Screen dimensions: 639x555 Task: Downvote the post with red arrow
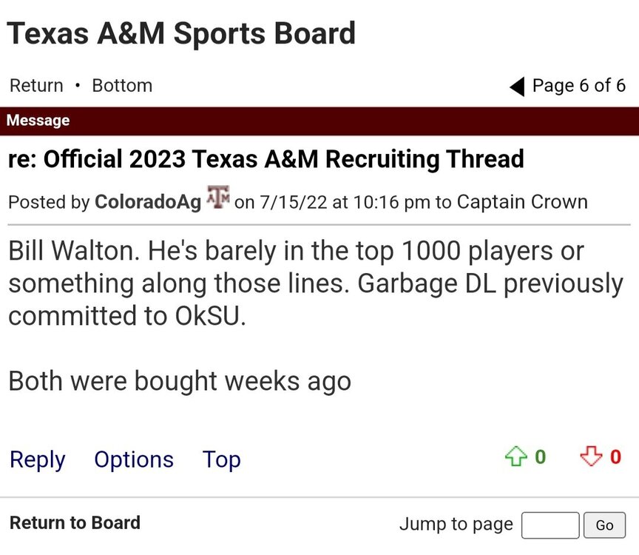click(590, 458)
